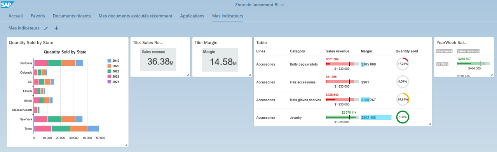Click the resize handle of Quantity Sold by State card
Screen dimensions: 497x152
(x=126, y=145)
